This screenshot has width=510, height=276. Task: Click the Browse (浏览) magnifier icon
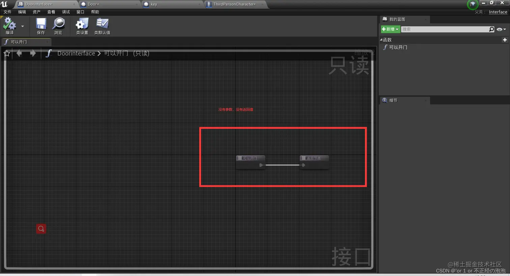tap(58, 26)
